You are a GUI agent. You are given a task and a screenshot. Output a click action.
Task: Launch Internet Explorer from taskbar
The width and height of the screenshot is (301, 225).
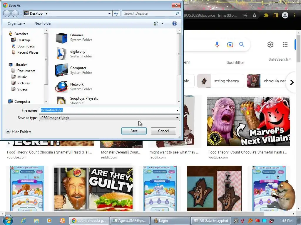coord(24,221)
